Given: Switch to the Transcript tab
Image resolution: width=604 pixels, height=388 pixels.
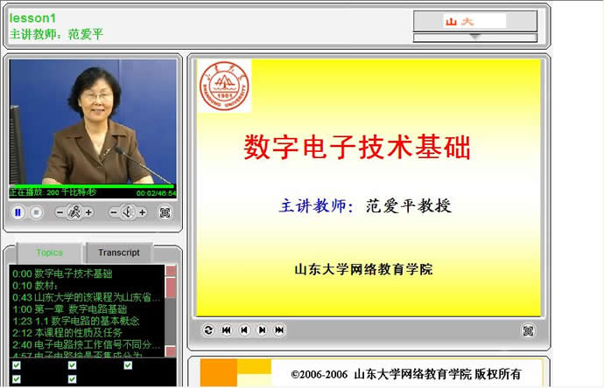Looking at the screenshot, I should tap(119, 253).
